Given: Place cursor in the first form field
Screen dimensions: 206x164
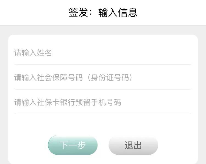Looking at the screenshot, I should pos(103,53).
